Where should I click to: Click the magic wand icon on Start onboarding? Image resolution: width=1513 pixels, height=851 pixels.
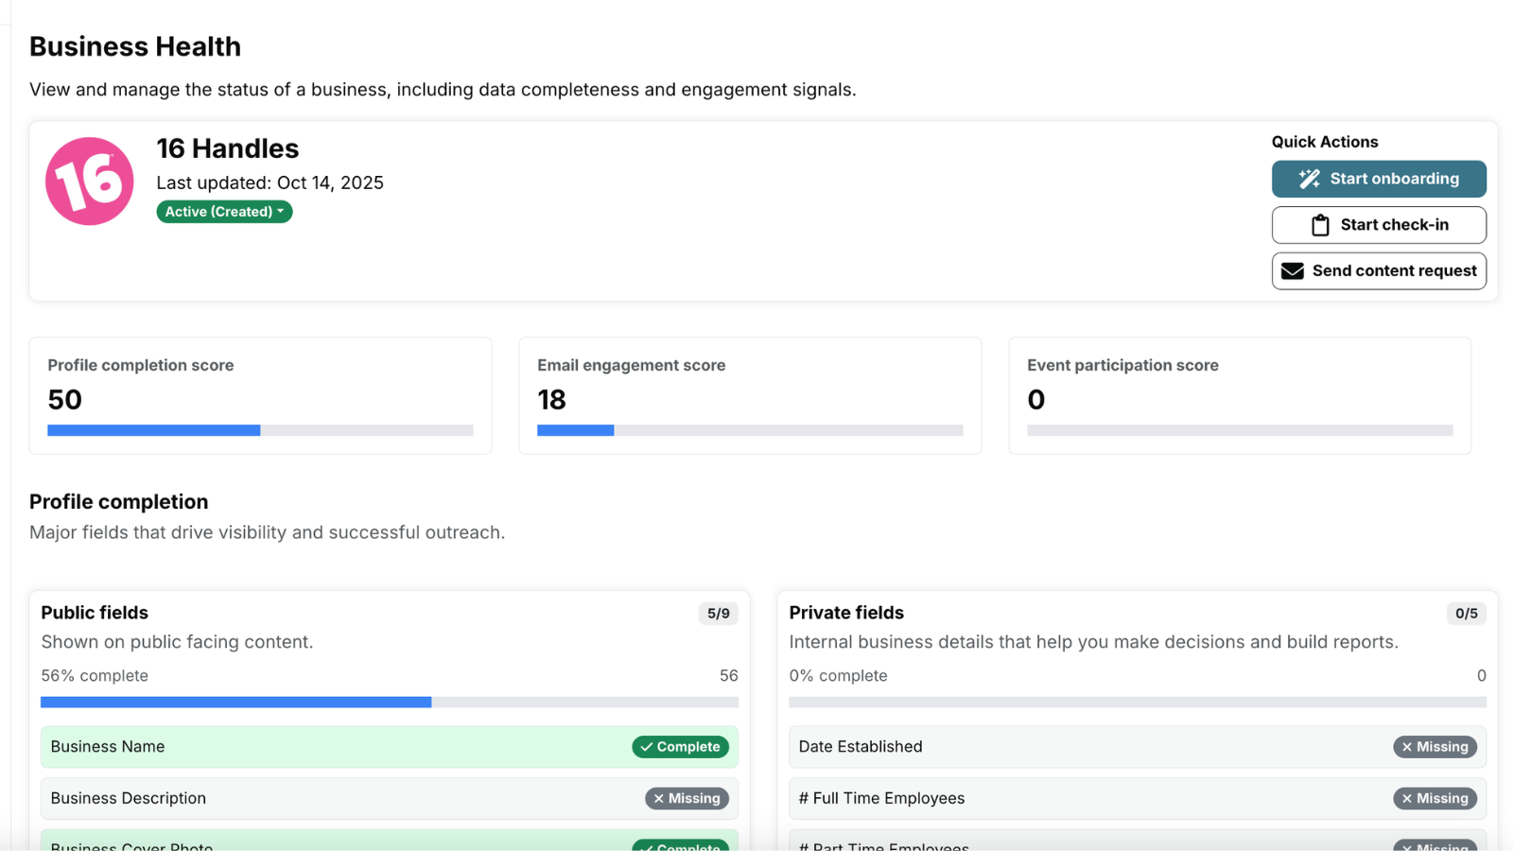click(1309, 179)
